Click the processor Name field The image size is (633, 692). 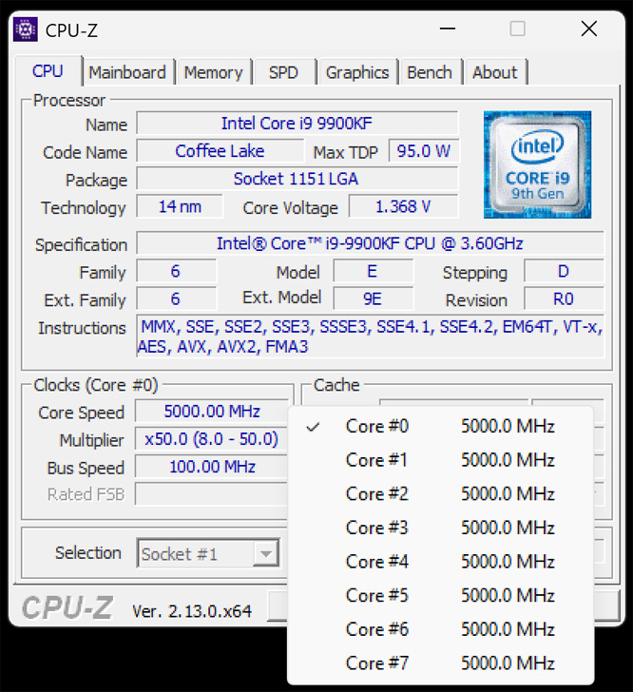click(297, 124)
